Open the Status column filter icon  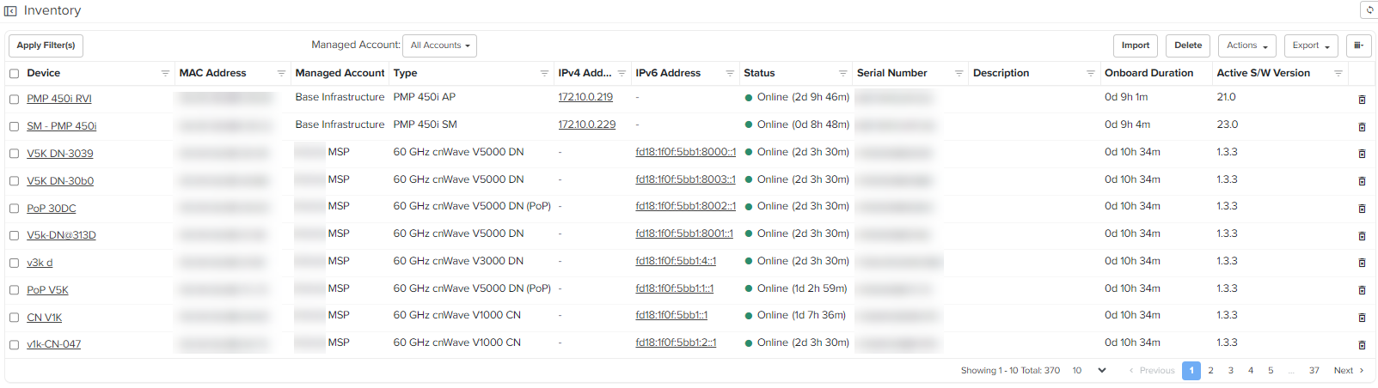coord(842,74)
